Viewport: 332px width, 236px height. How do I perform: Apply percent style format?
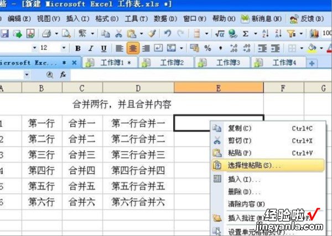pyautogui.click(x=207, y=49)
